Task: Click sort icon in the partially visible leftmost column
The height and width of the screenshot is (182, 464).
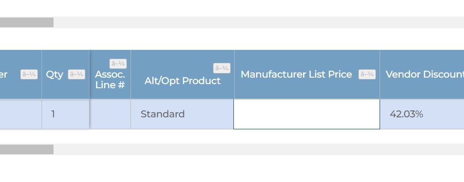Action: 29,74
